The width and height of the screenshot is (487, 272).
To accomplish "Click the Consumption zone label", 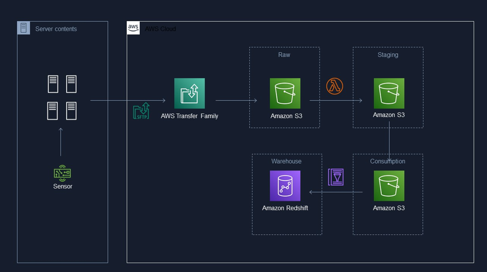I will 388,161.
